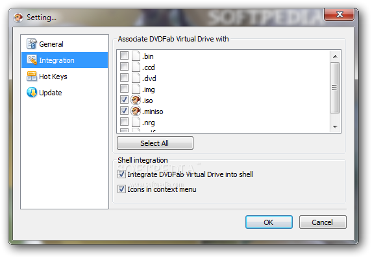
Task: Check the .img file association box
Action: (x=124, y=89)
